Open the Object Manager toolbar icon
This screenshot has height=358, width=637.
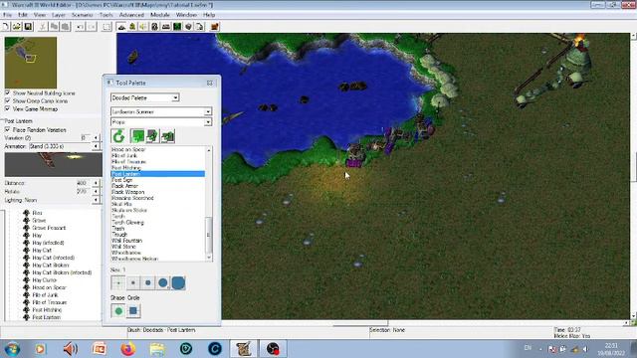pyautogui.click(x=188, y=27)
